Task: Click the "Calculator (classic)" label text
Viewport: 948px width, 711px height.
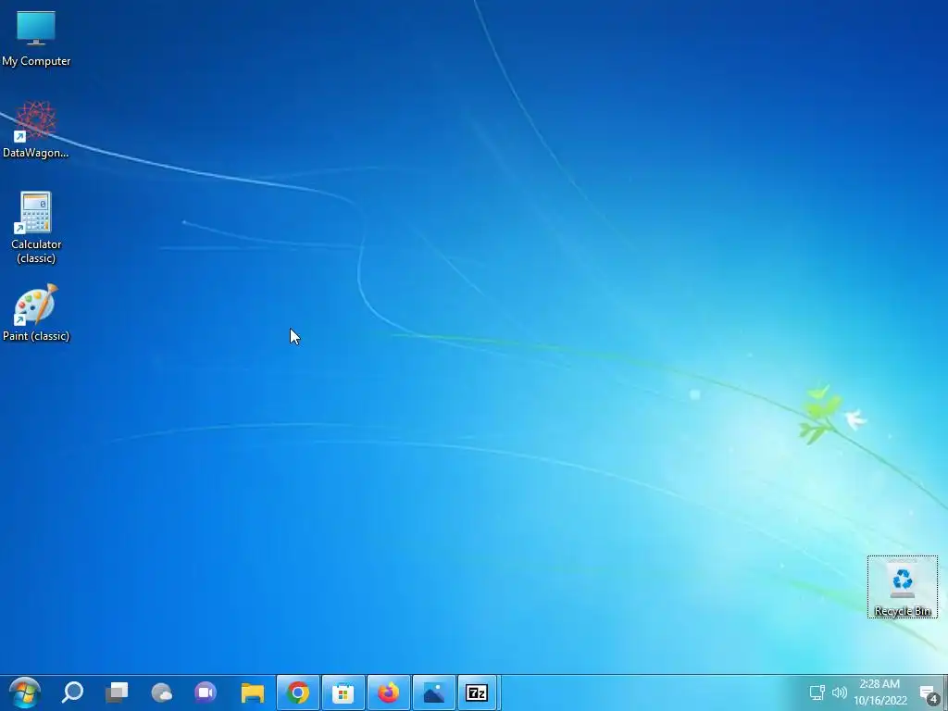Action: (36, 251)
